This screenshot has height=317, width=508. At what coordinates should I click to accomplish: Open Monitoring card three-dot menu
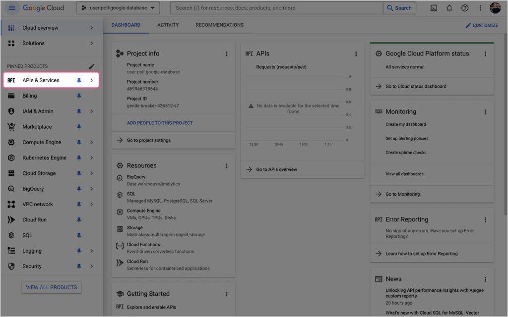485,112
